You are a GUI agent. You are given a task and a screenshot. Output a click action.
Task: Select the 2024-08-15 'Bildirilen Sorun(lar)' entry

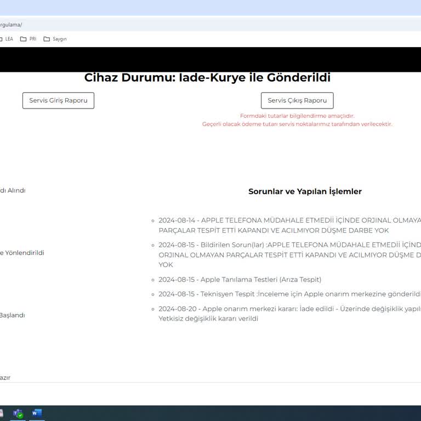click(x=289, y=255)
